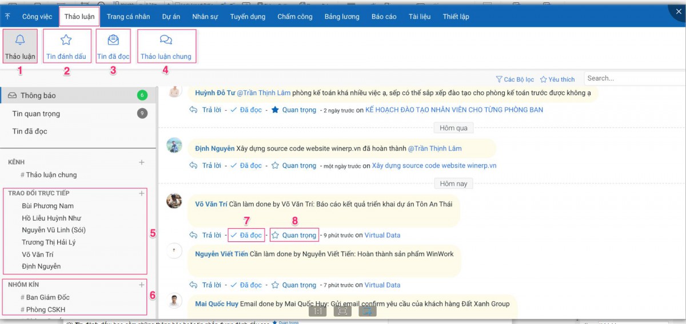Screen dimensions: 686x324
Task: Unmark Quan trọng on Huỳnh Đỗ Tư message
Action: tap(293, 110)
